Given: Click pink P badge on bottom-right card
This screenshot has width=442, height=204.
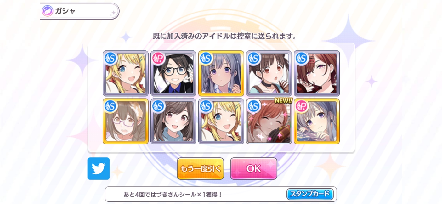Looking at the screenshot, I should [x=302, y=106].
